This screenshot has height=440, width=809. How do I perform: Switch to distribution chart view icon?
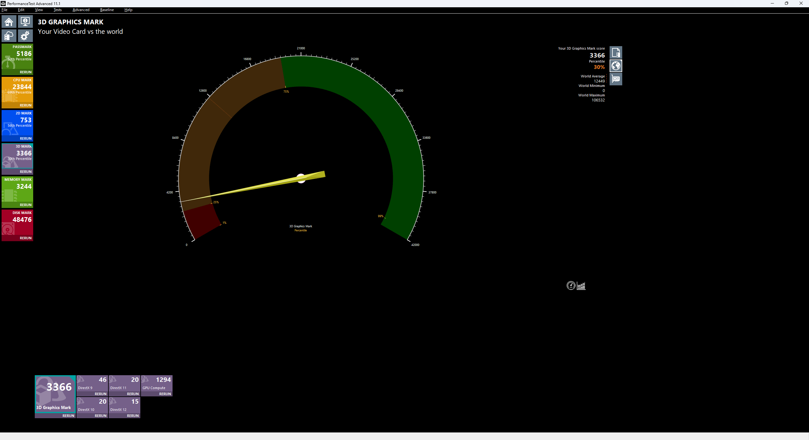pos(581,285)
